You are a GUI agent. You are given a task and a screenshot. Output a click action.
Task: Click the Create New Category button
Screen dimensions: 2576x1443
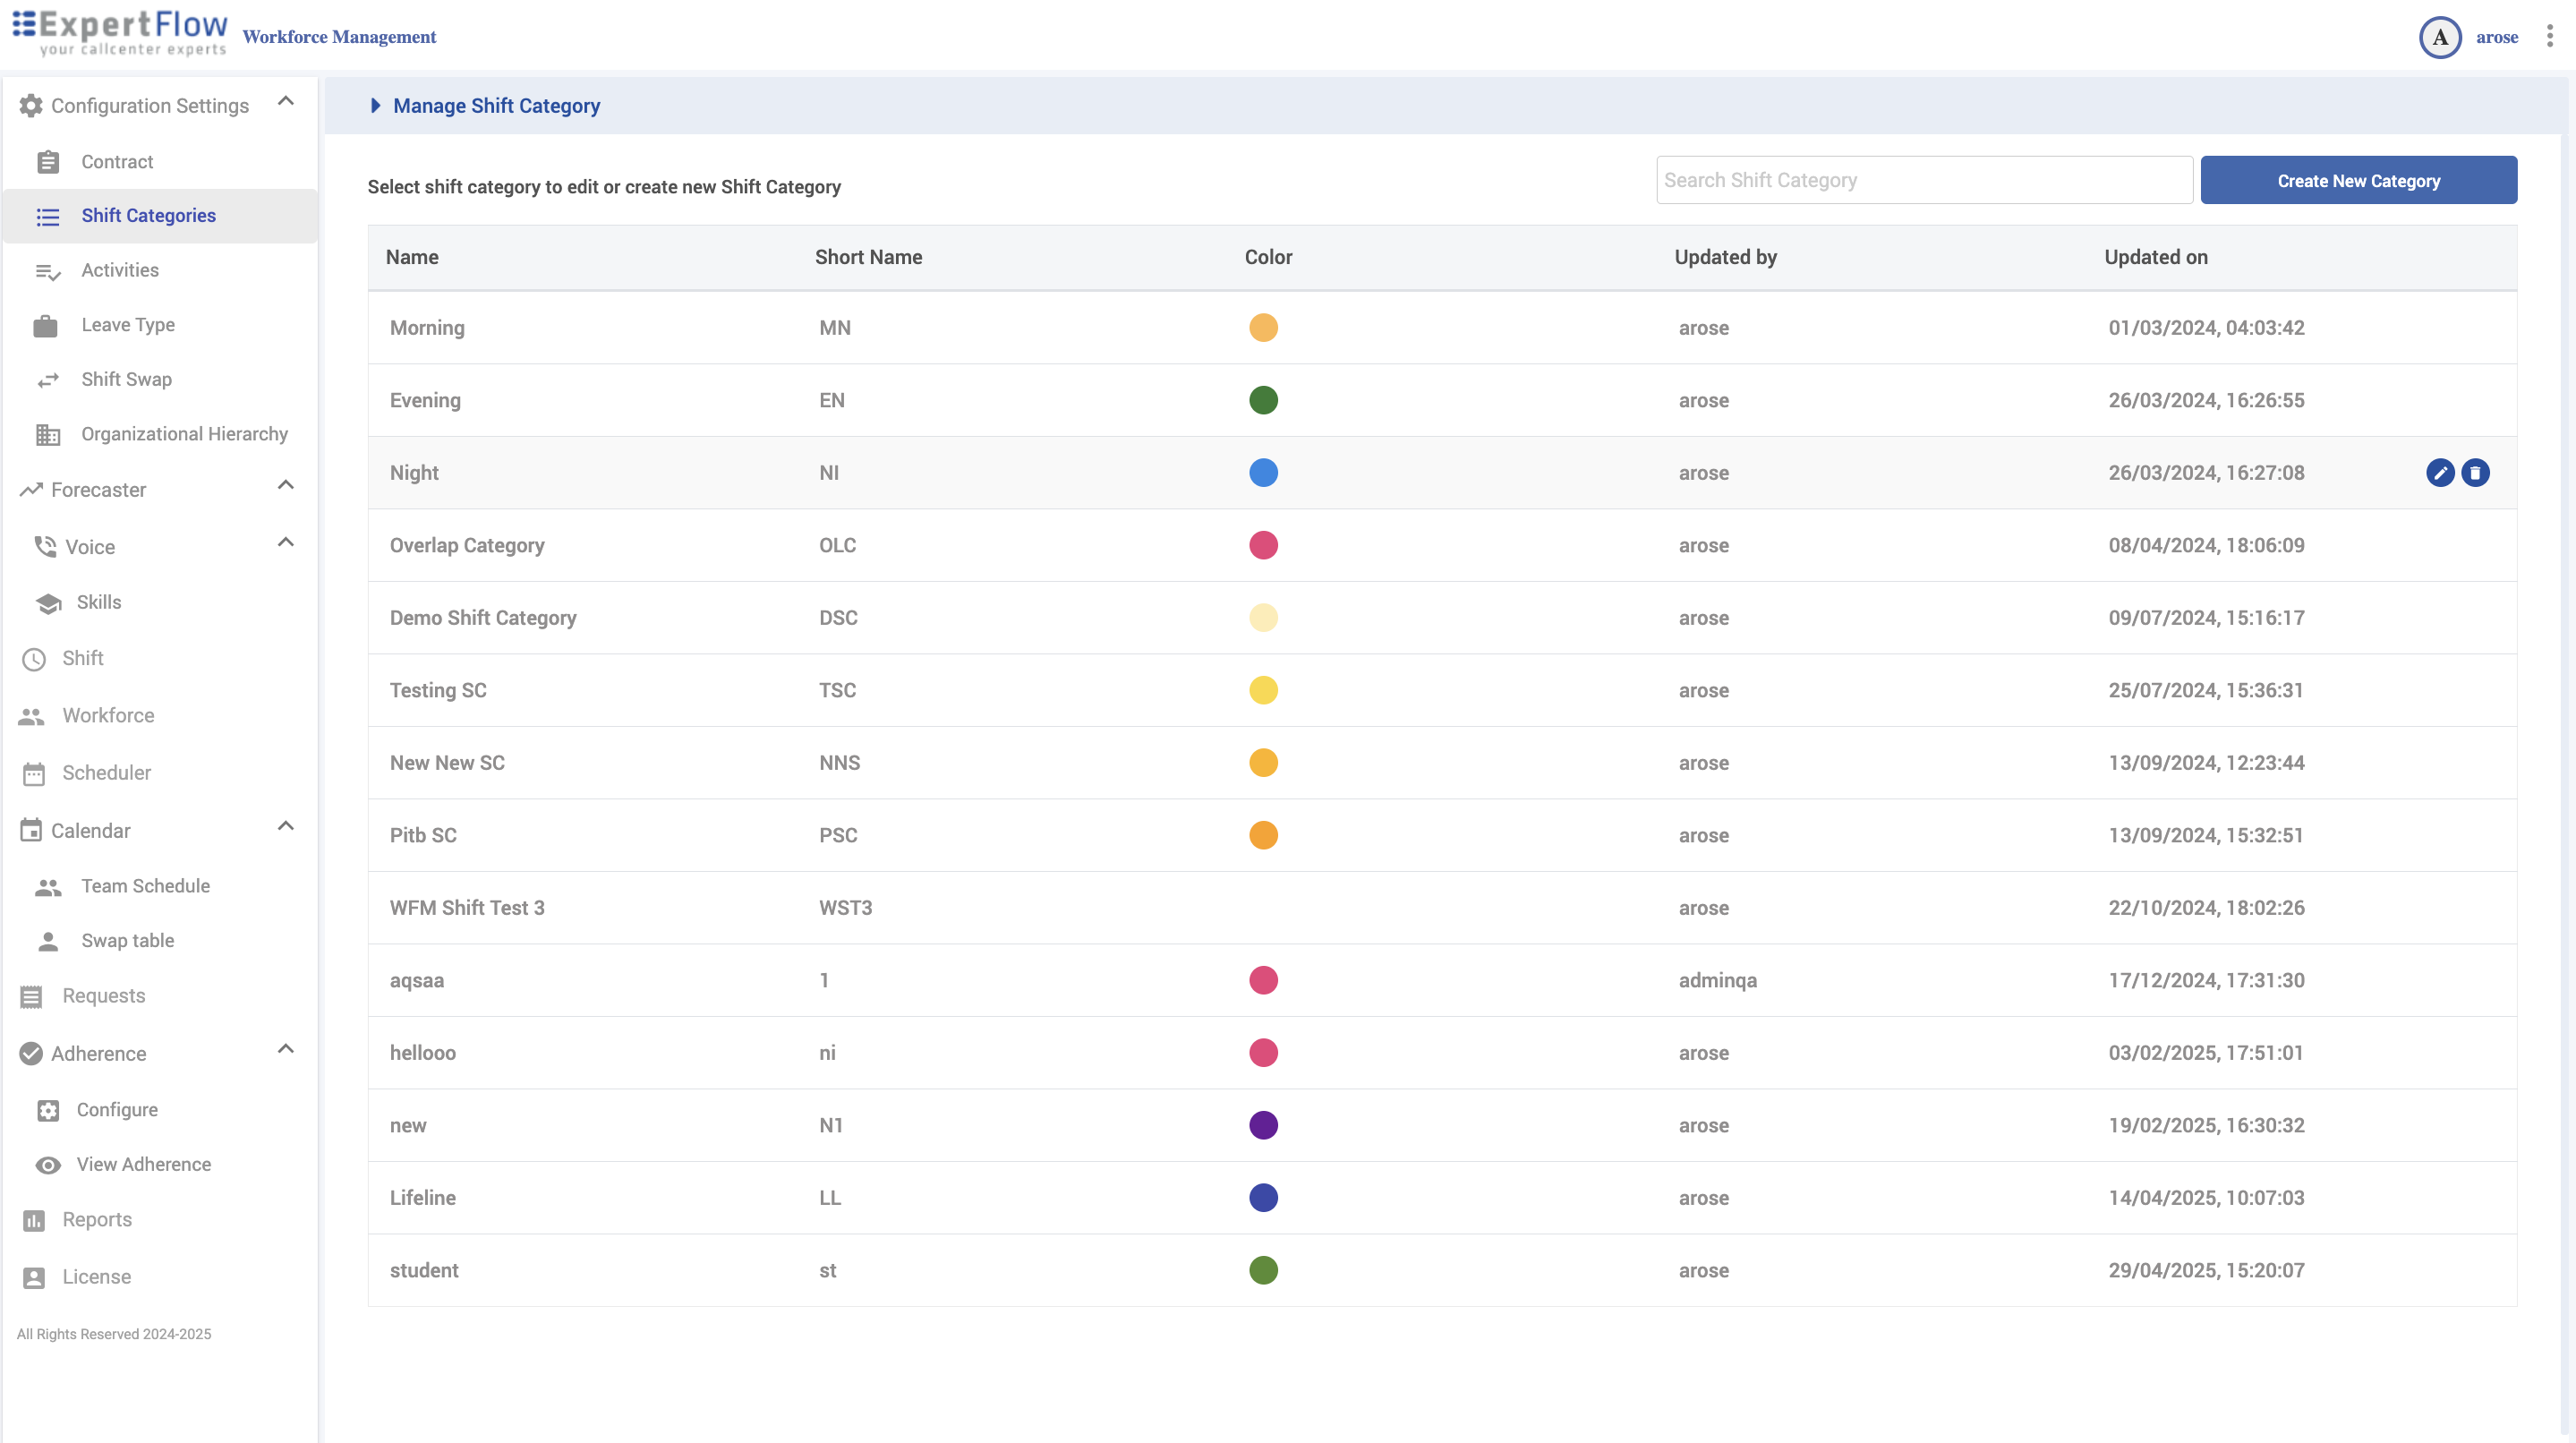point(2358,181)
